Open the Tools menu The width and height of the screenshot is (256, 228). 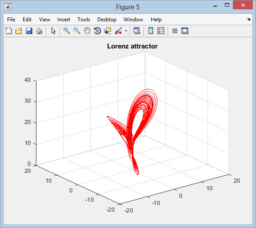click(x=84, y=20)
